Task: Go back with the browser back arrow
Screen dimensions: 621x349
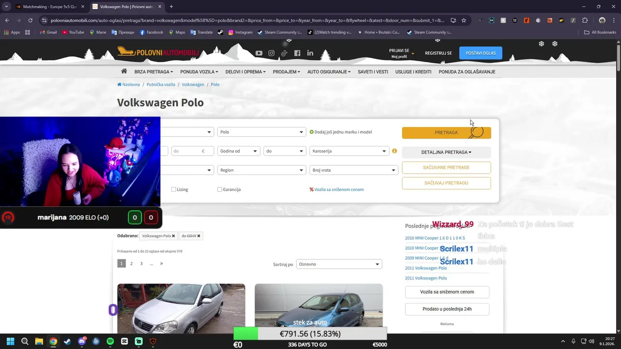Action: [7, 20]
